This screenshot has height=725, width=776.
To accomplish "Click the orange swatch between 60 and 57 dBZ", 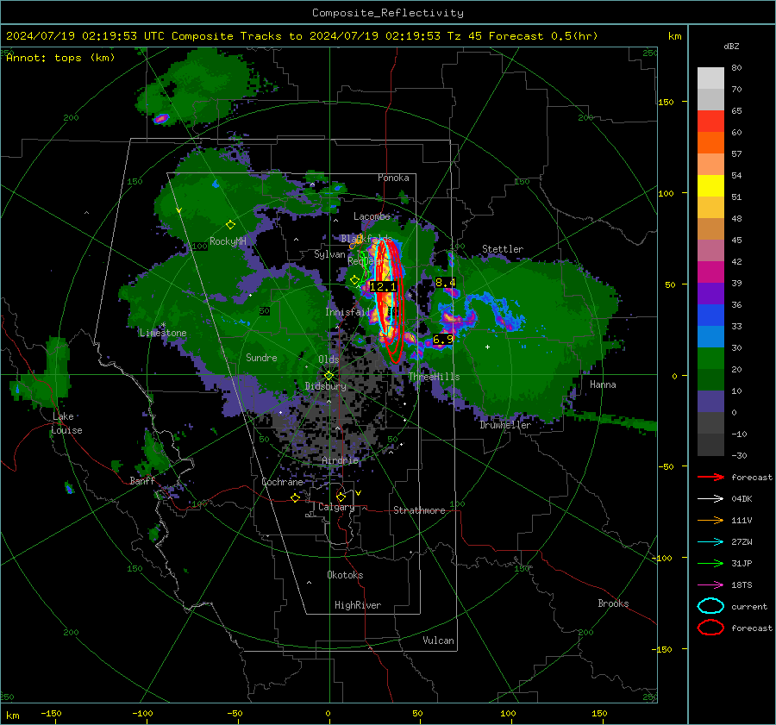I will [710, 142].
